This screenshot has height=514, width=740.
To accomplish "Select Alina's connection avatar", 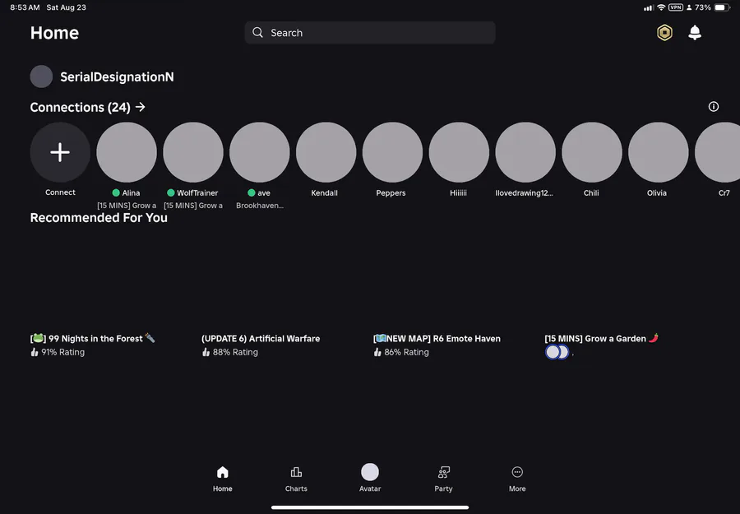I will coord(127,152).
